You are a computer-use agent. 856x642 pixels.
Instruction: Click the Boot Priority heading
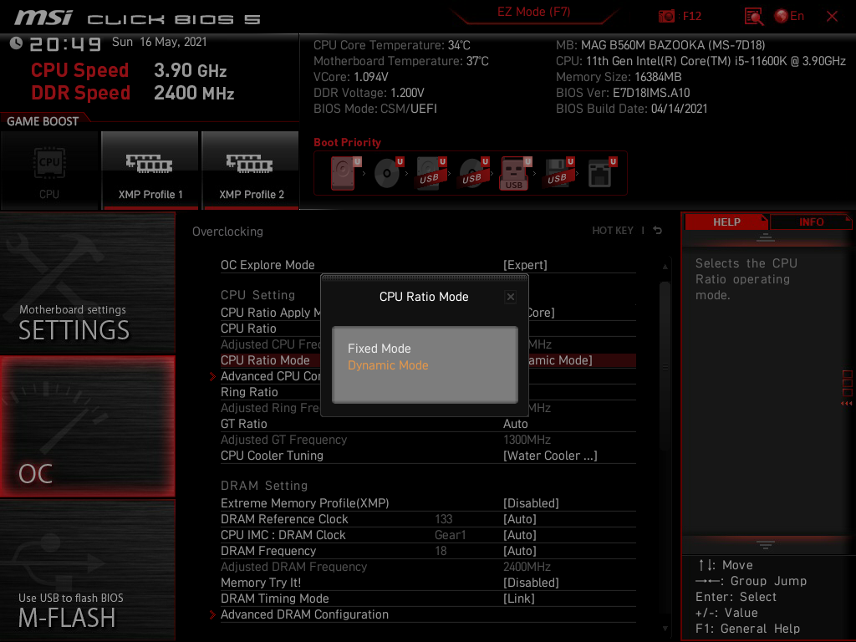[347, 142]
